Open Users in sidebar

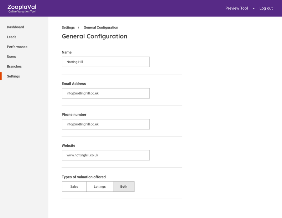pos(11,57)
